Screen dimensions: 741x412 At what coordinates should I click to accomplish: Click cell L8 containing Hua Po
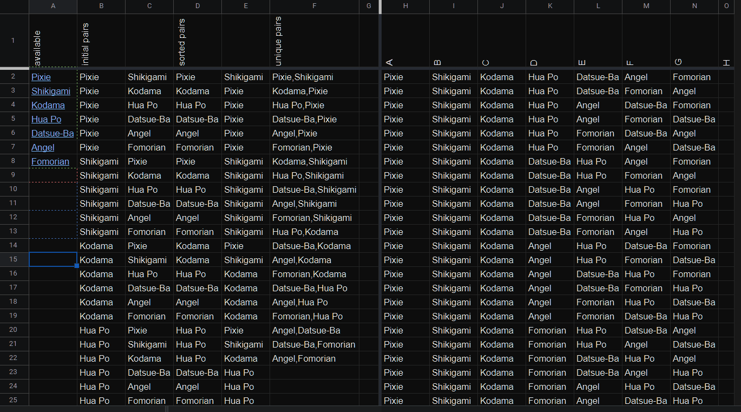tap(598, 161)
